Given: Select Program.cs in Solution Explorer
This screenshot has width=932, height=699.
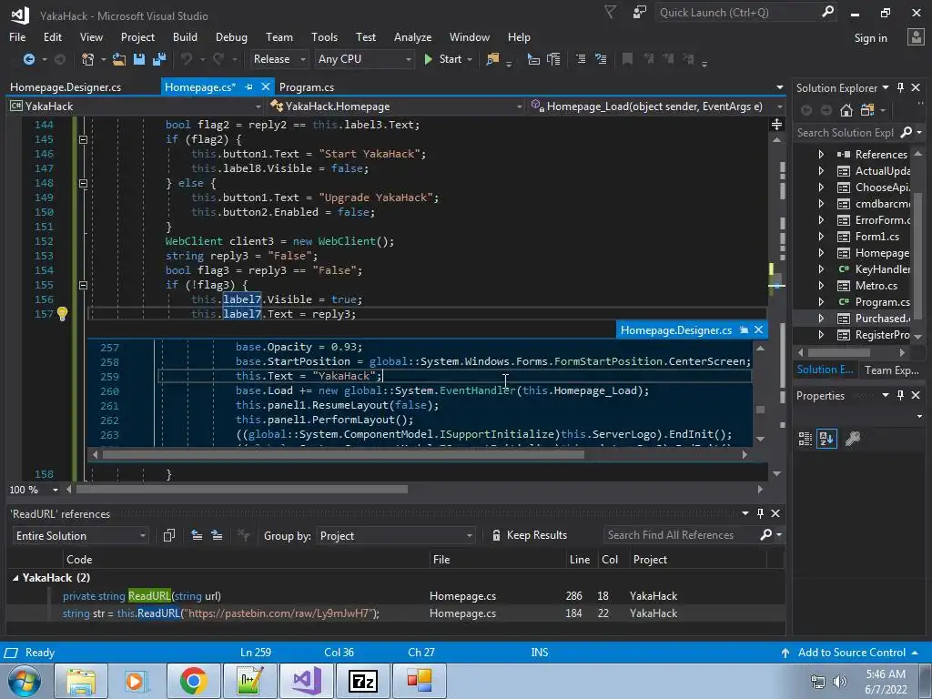Looking at the screenshot, I should tap(882, 302).
